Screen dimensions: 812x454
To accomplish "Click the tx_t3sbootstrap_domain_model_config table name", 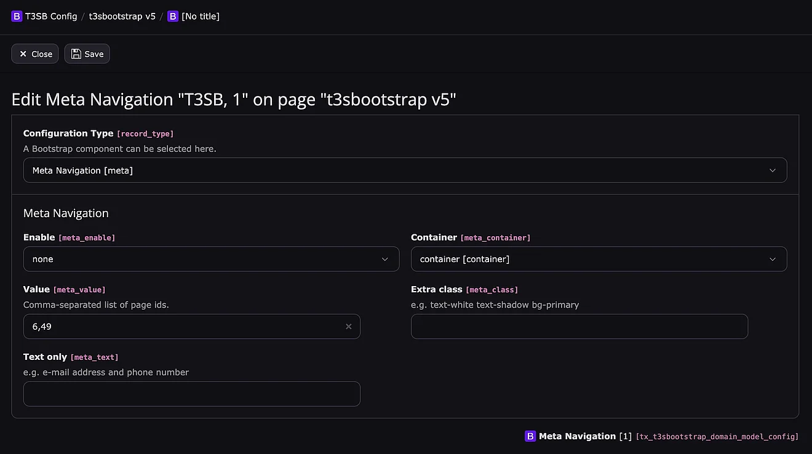I will [x=717, y=437].
